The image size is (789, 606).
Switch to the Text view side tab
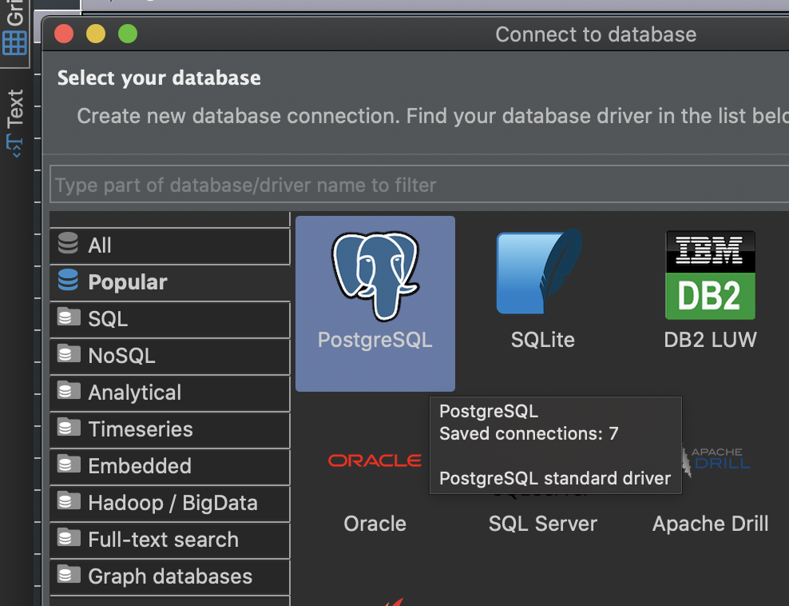[x=14, y=122]
